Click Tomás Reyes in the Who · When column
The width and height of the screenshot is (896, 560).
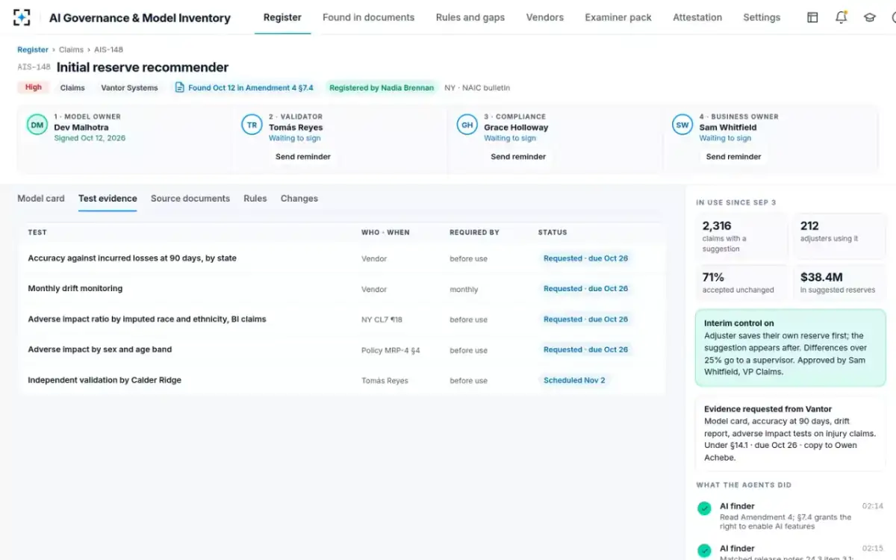[385, 381]
